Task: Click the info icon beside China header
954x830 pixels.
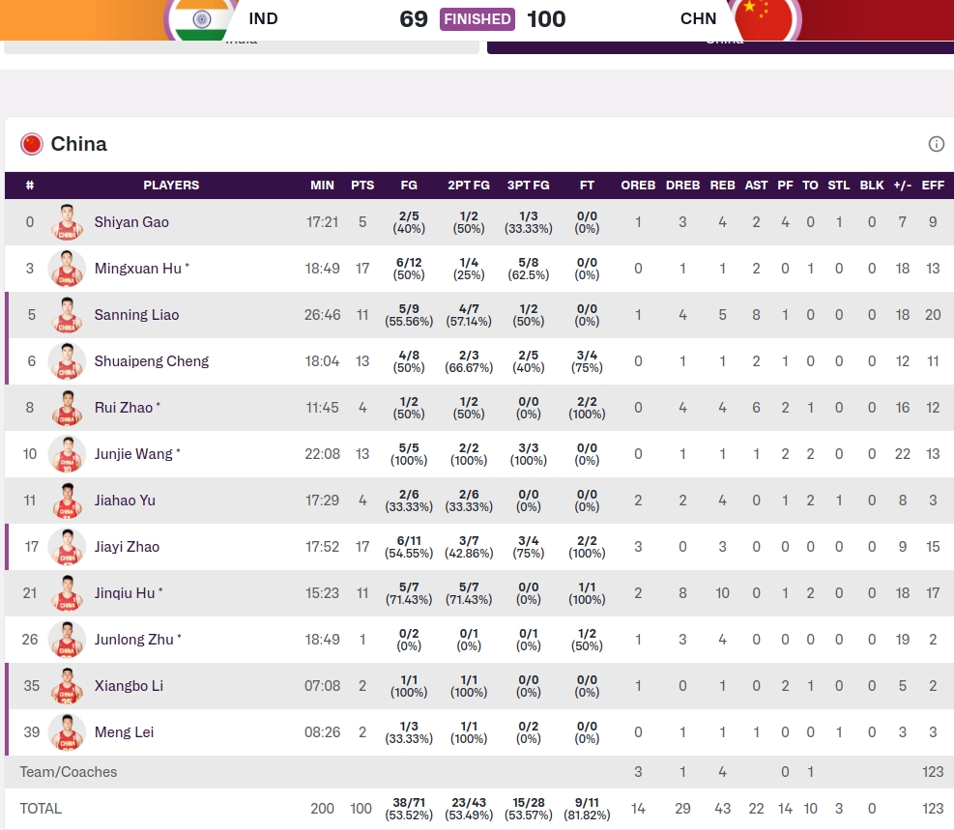Action: coord(936,144)
